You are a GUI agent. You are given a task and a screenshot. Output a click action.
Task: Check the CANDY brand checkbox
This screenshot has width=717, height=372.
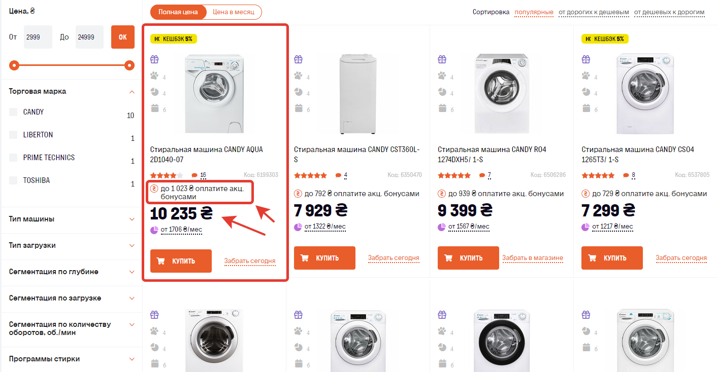(13, 112)
